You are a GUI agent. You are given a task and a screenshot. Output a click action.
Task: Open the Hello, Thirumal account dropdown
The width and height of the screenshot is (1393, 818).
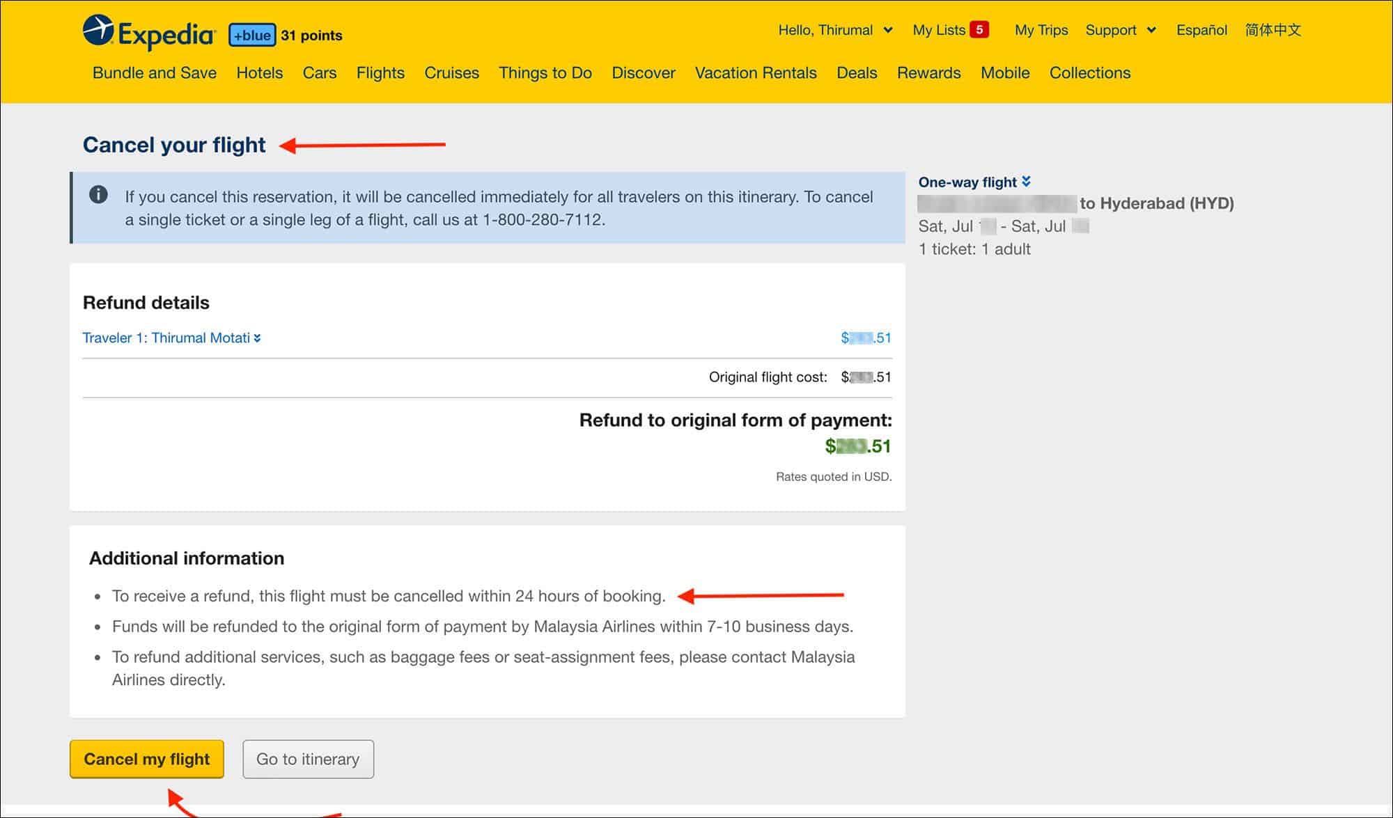(835, 30)
